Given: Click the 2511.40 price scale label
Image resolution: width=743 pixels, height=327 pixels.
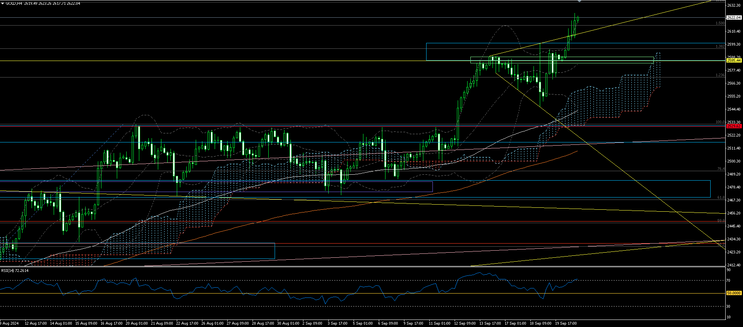Looking at the screenshot, I should [734, 148].
